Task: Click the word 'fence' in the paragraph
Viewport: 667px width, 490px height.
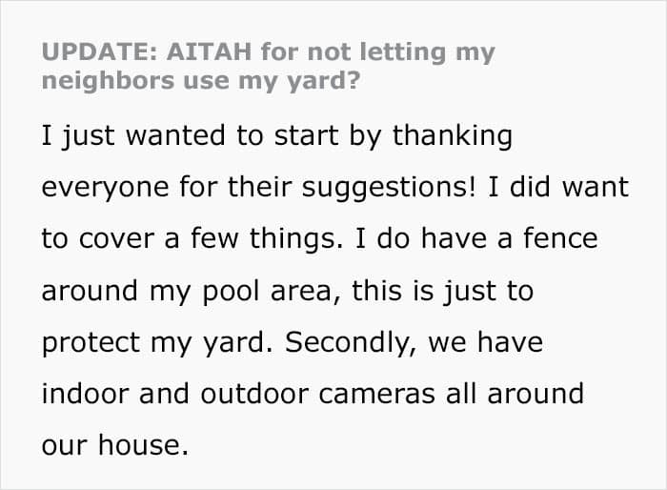Action: point(560,238)
